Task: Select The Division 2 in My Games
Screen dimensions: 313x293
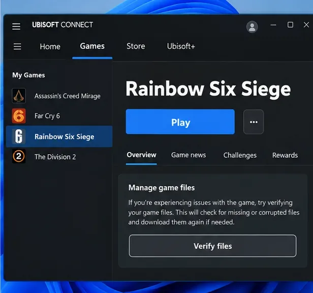Action: (x=59, y=157)
